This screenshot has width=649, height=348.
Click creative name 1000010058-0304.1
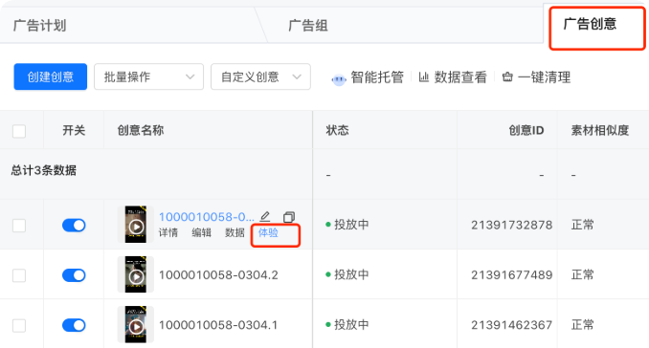(x=218, y=325)
